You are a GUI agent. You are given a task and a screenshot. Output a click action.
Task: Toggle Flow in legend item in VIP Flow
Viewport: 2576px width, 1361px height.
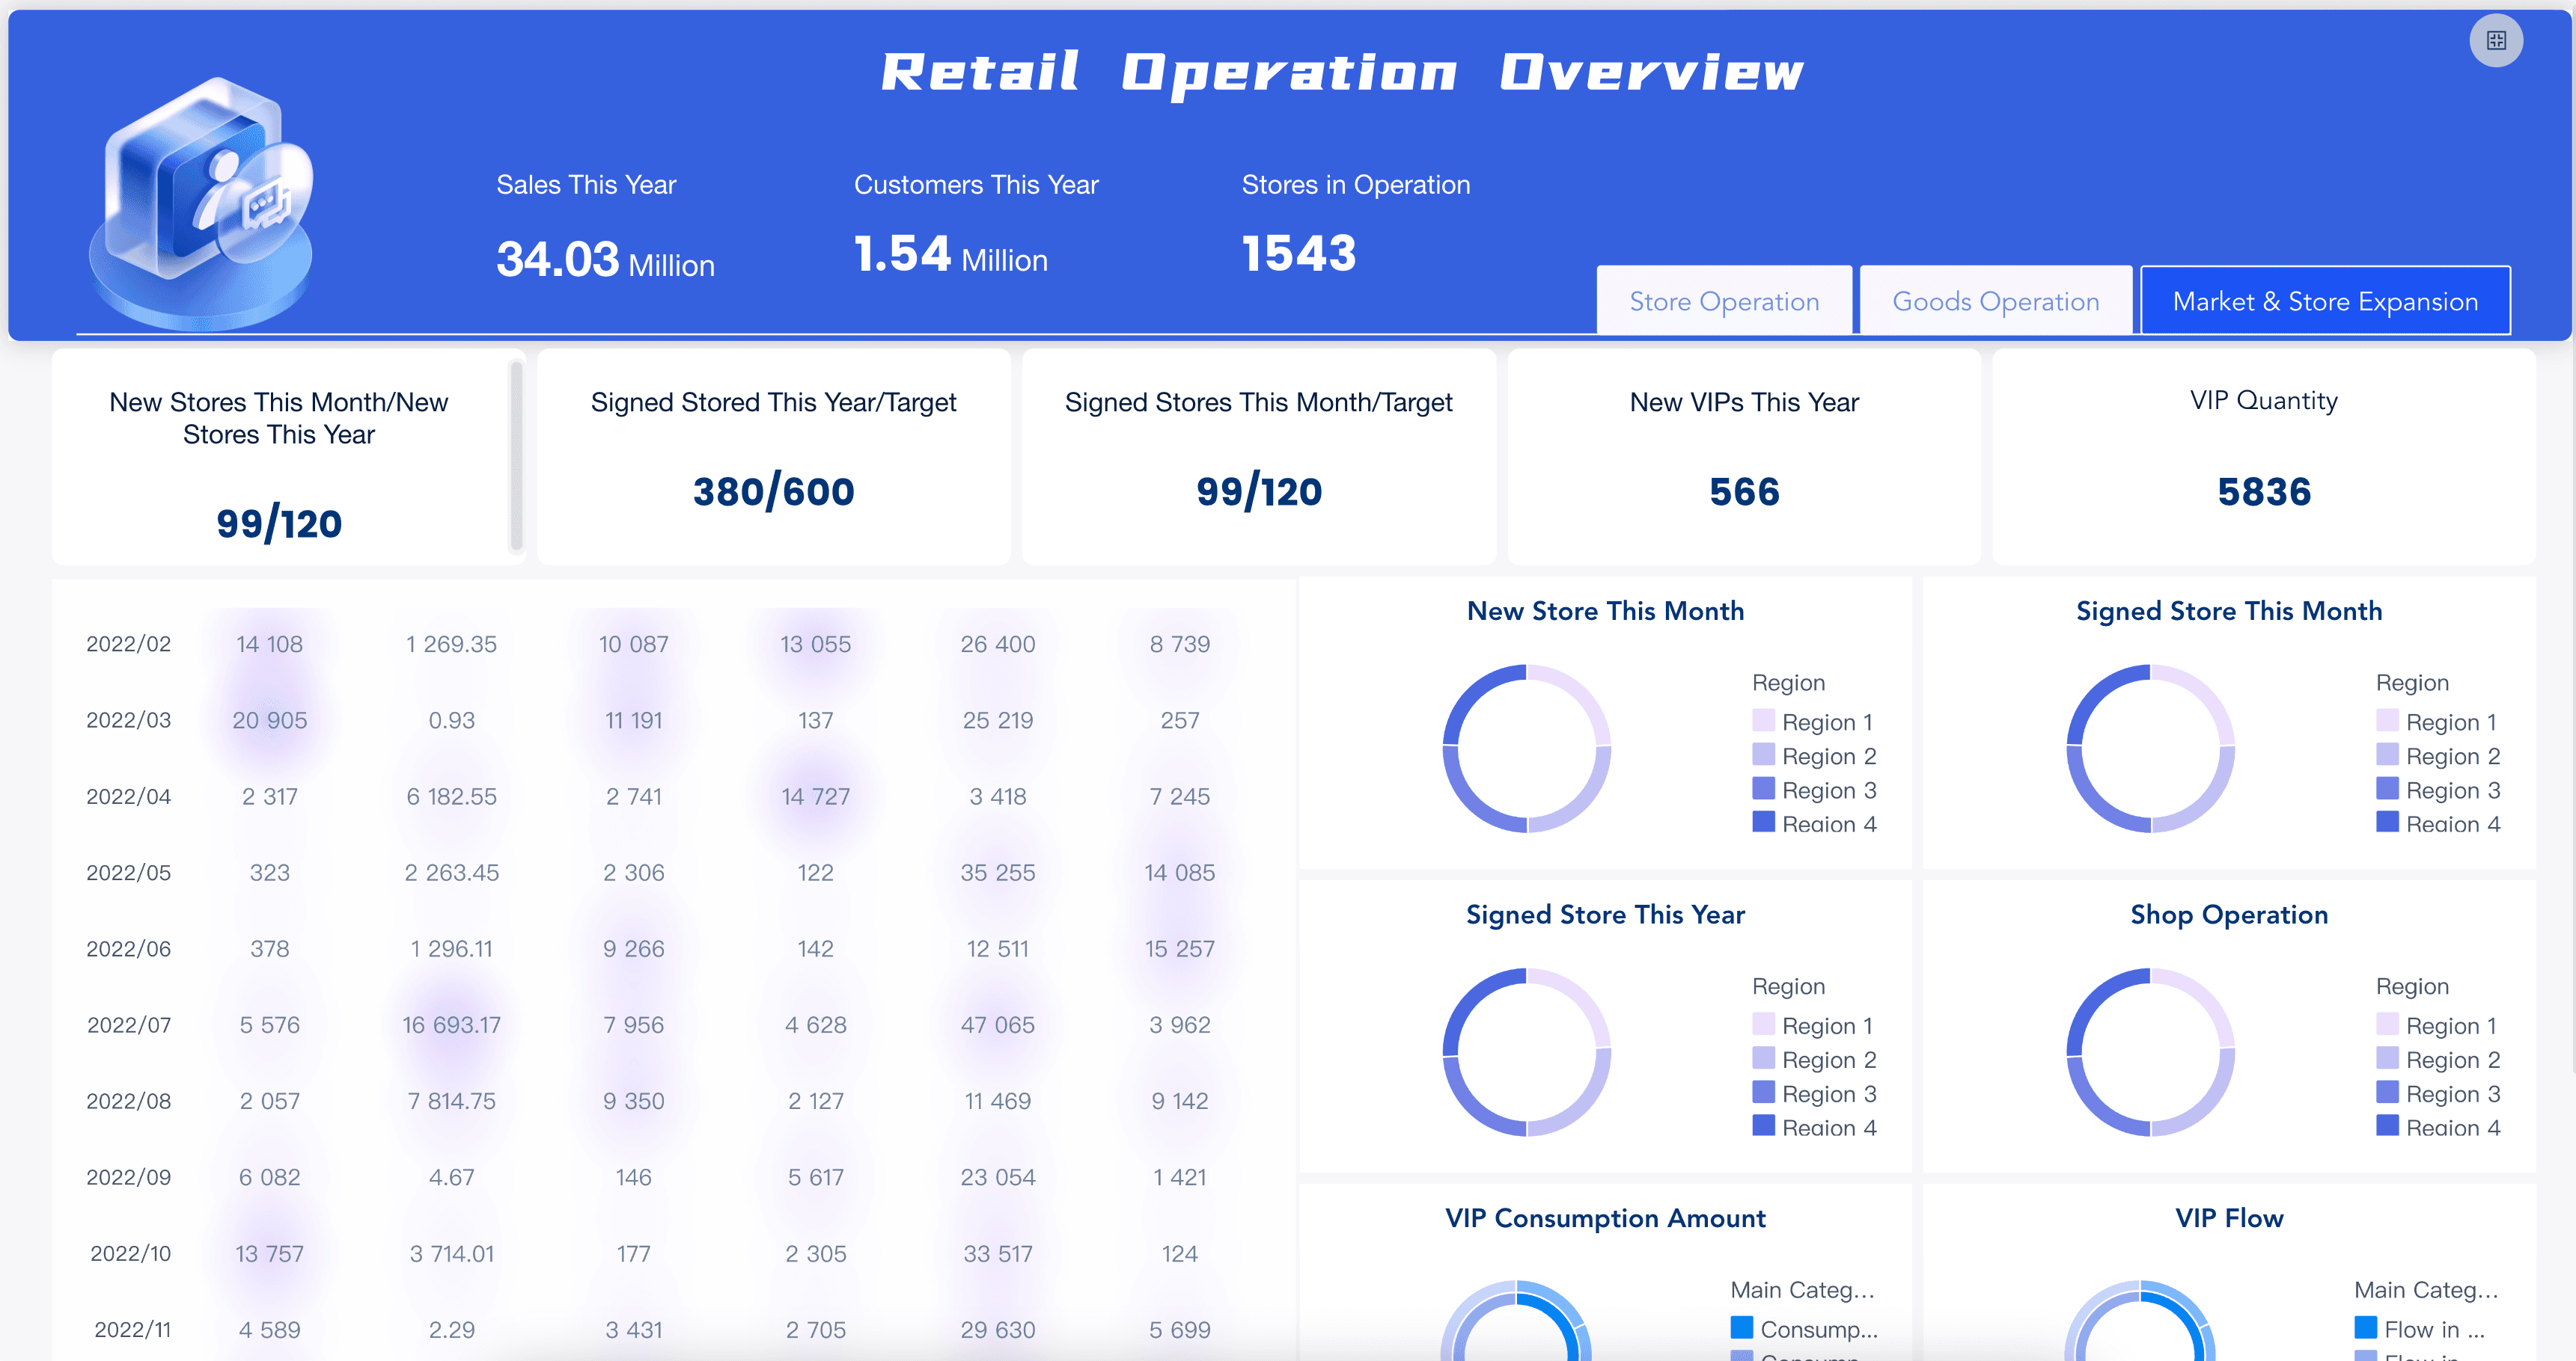click(2420, 1329)
